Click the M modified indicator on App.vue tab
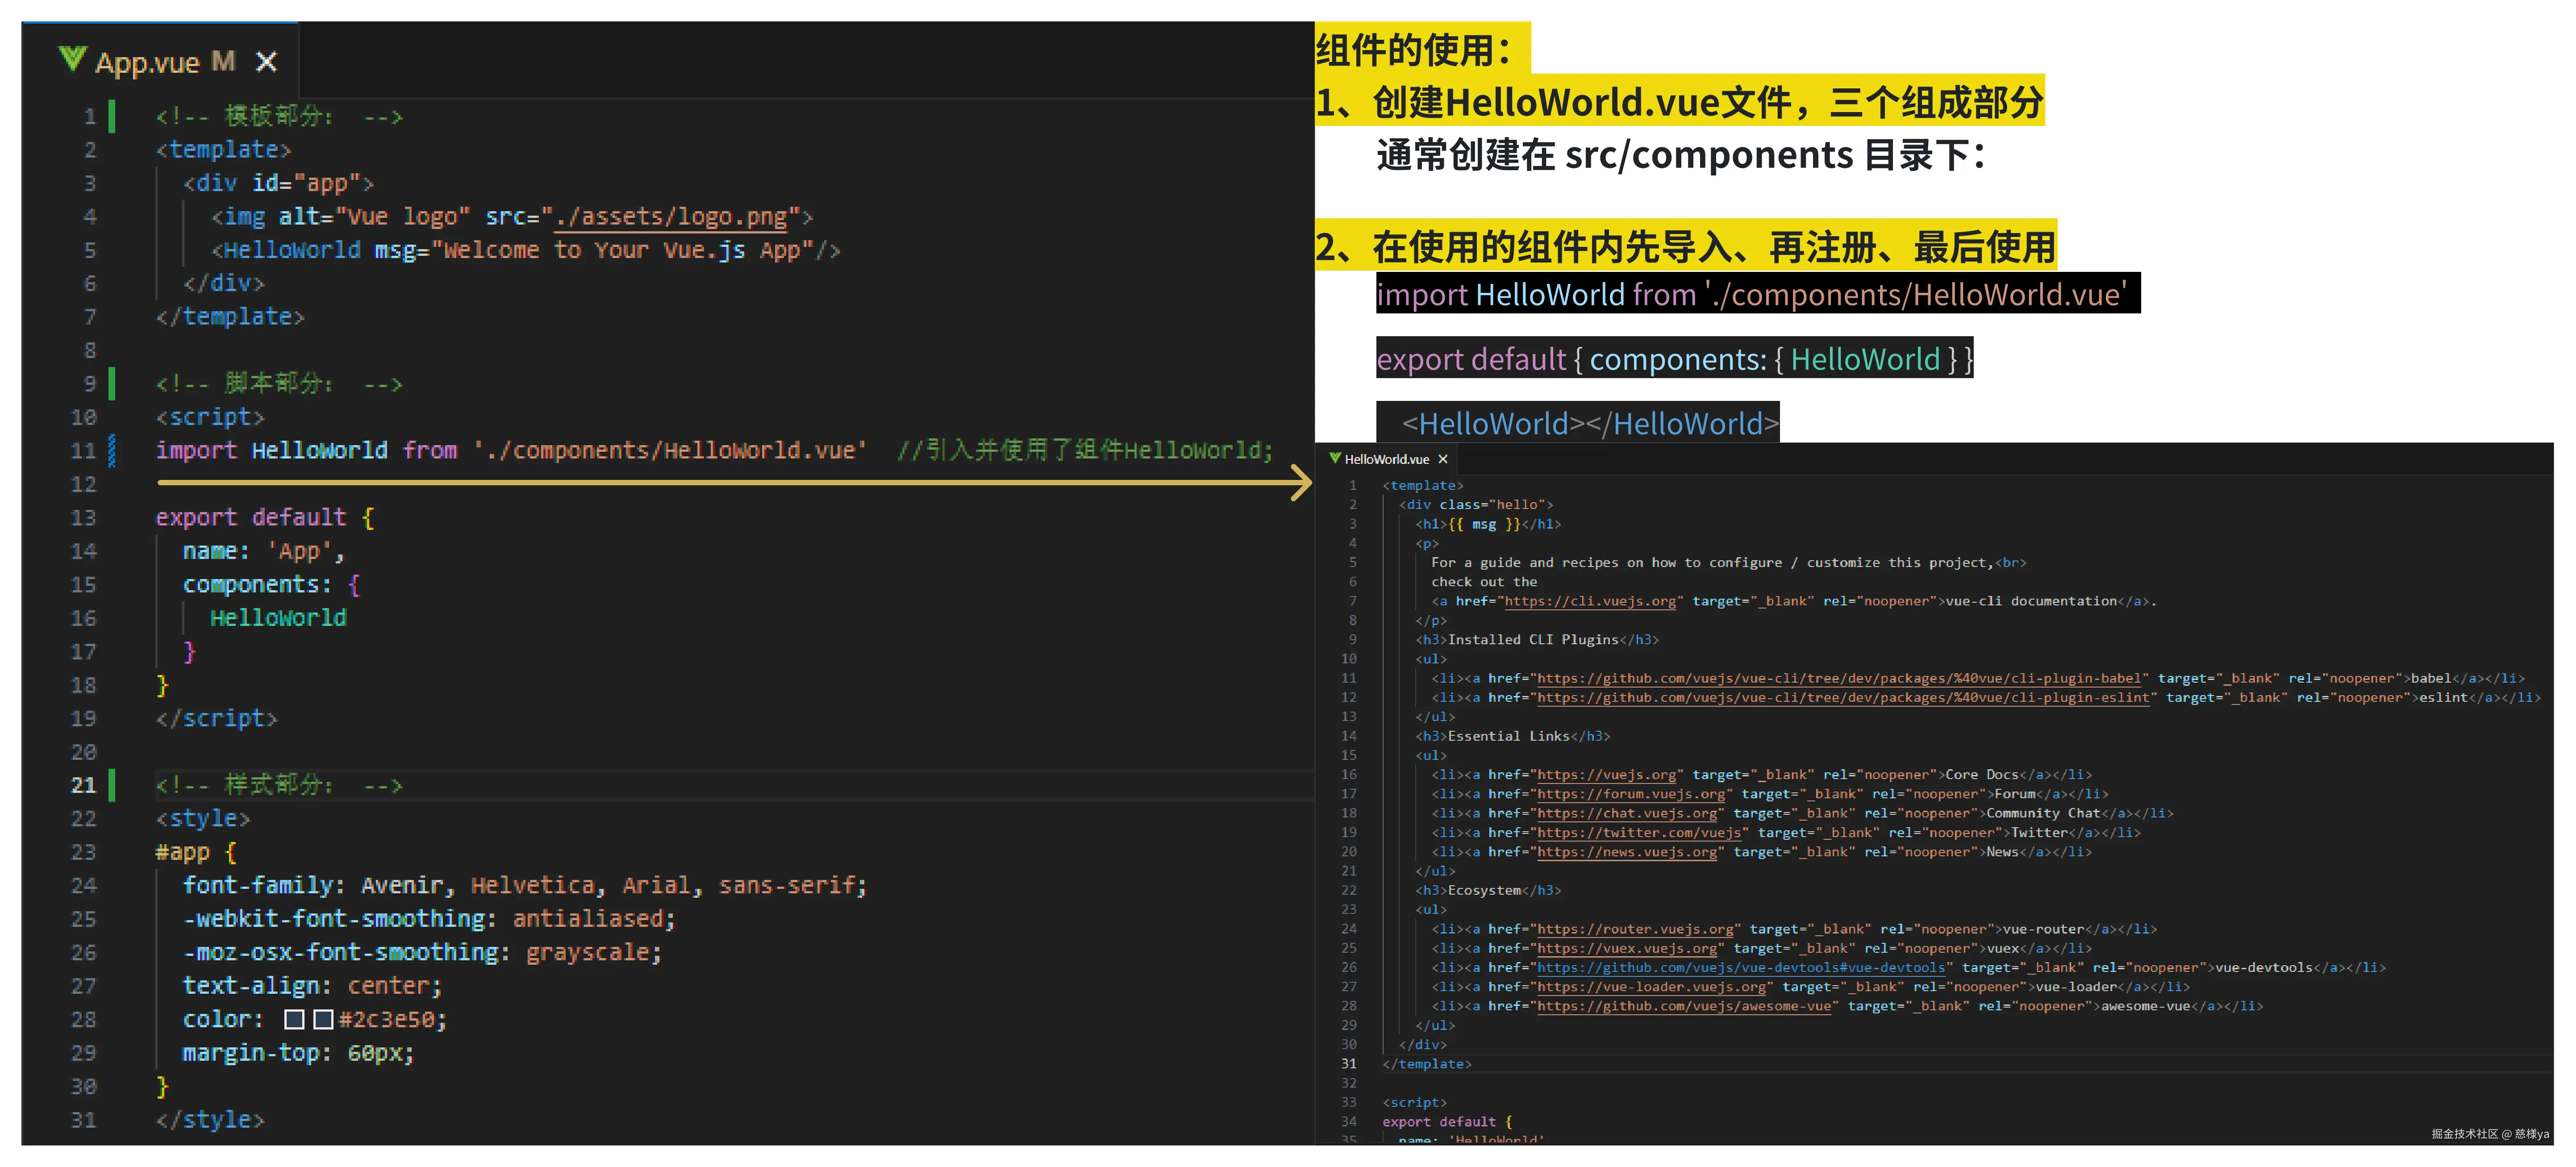 click(x=223, y=62)
